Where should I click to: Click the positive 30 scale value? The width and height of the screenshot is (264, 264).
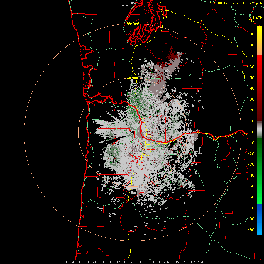252,99
